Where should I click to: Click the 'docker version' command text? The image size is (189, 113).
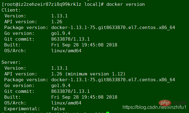pyautogui.click(x=126, y=5)
